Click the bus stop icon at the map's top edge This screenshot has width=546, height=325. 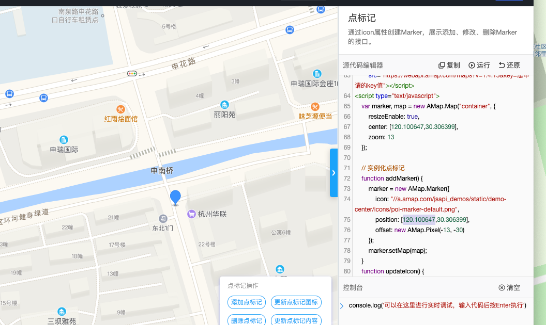point(321,9)
